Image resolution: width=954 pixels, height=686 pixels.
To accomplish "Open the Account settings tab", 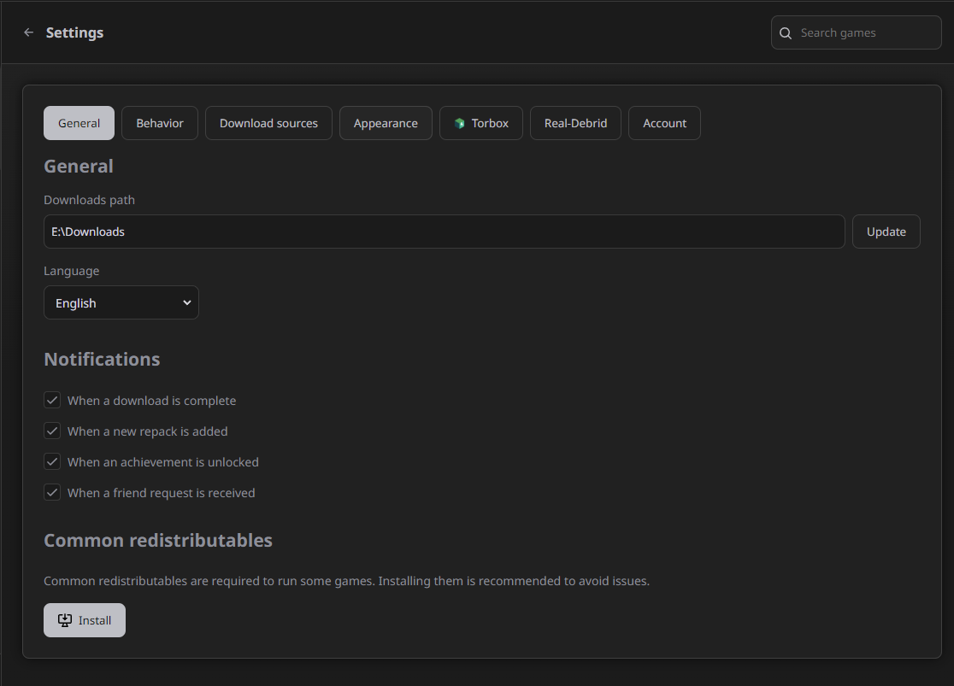I will coord(664,123).
